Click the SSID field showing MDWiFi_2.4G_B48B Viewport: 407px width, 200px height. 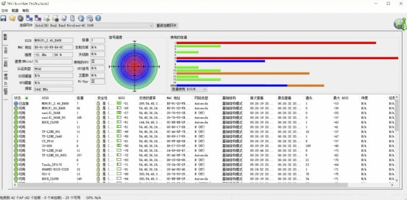click(54, 41)
